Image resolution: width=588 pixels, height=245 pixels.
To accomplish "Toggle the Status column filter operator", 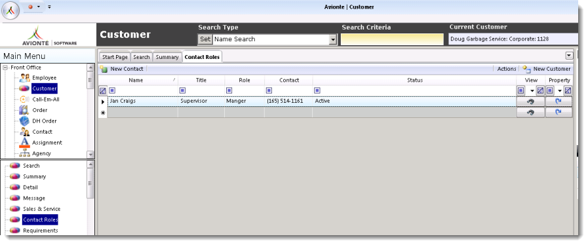I will pyautogui.click(x=317, y=90).
